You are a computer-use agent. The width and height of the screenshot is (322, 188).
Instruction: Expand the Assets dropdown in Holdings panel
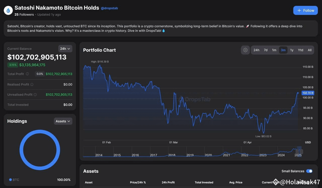63,121
